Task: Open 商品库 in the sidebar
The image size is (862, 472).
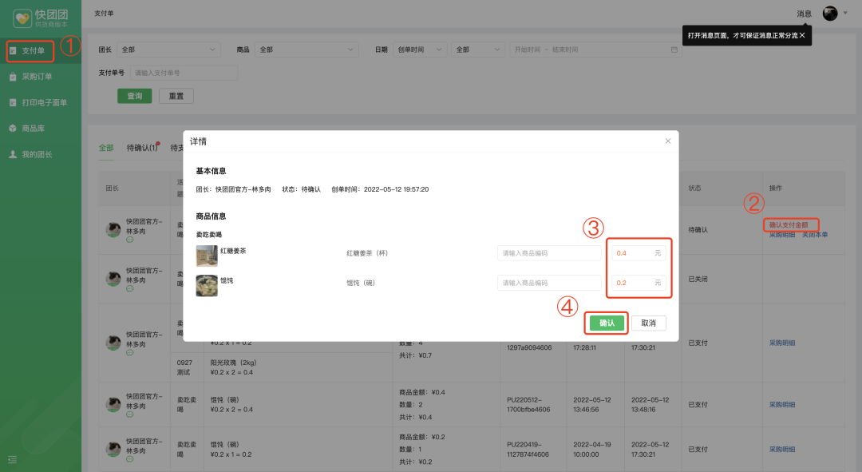Action: point(33,128)
